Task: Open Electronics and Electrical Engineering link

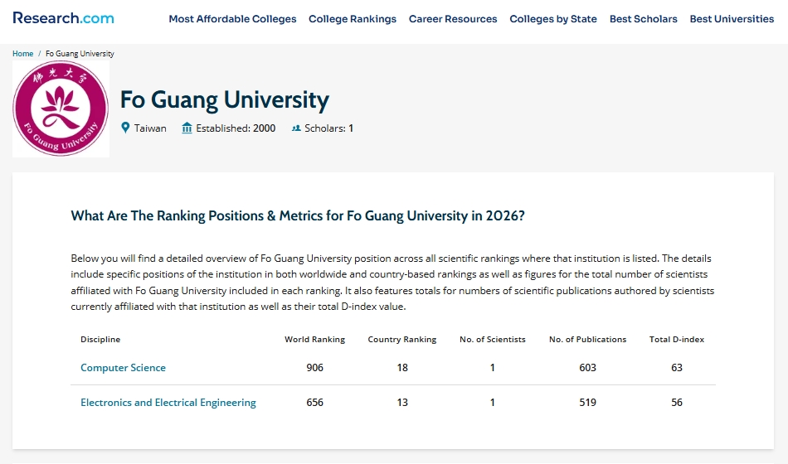Action: pos(168,402)
